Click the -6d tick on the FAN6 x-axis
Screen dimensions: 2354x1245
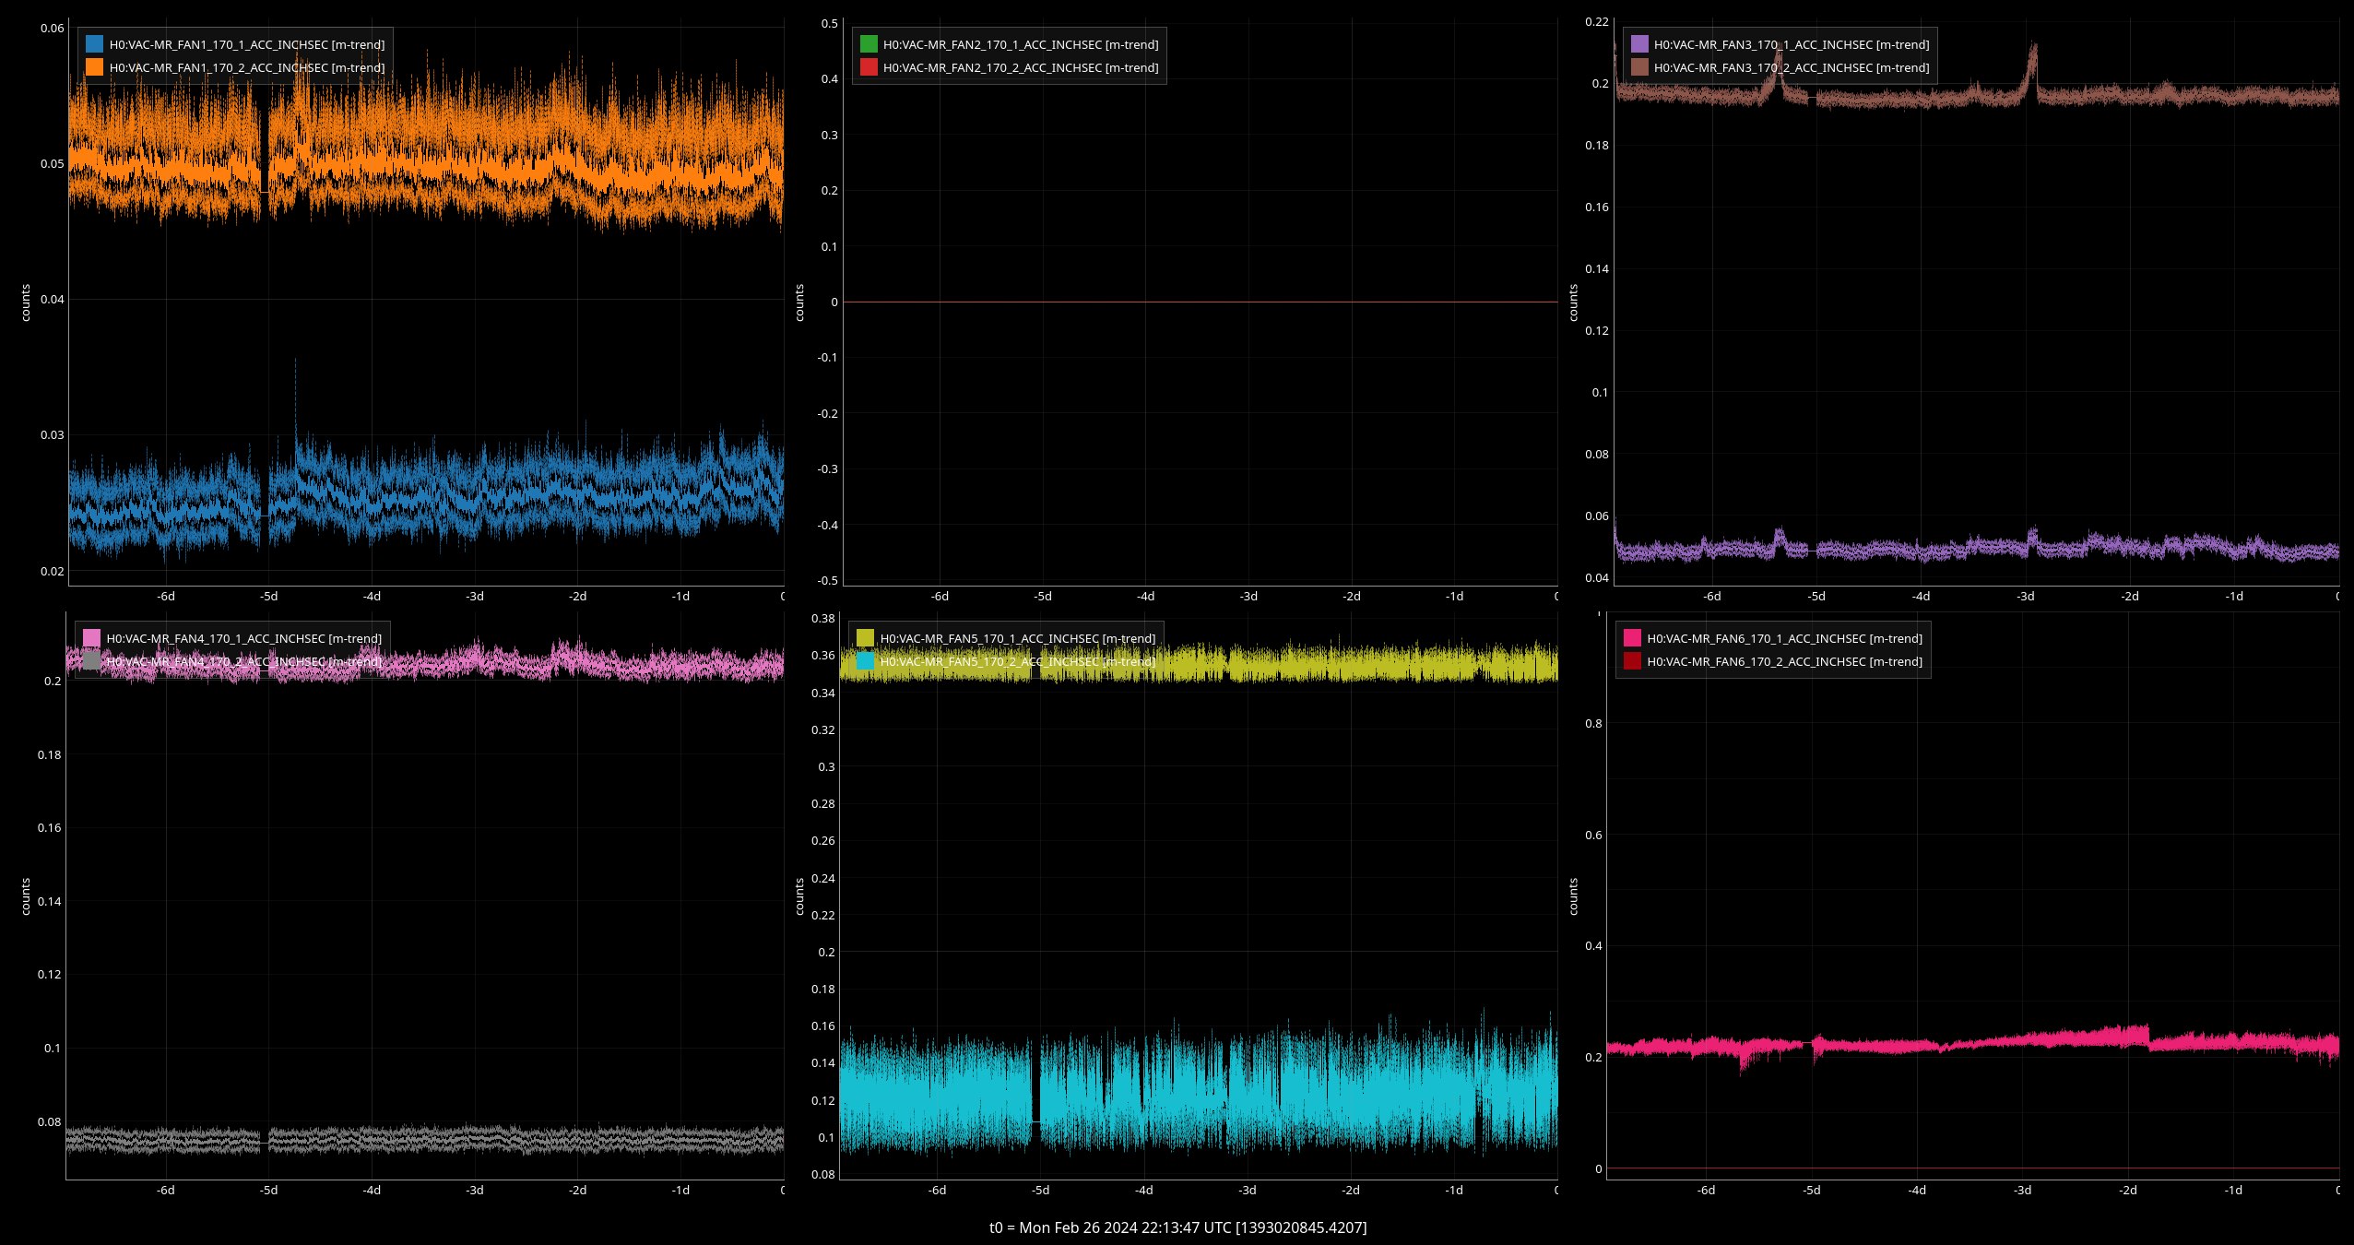[1707, 1191]
